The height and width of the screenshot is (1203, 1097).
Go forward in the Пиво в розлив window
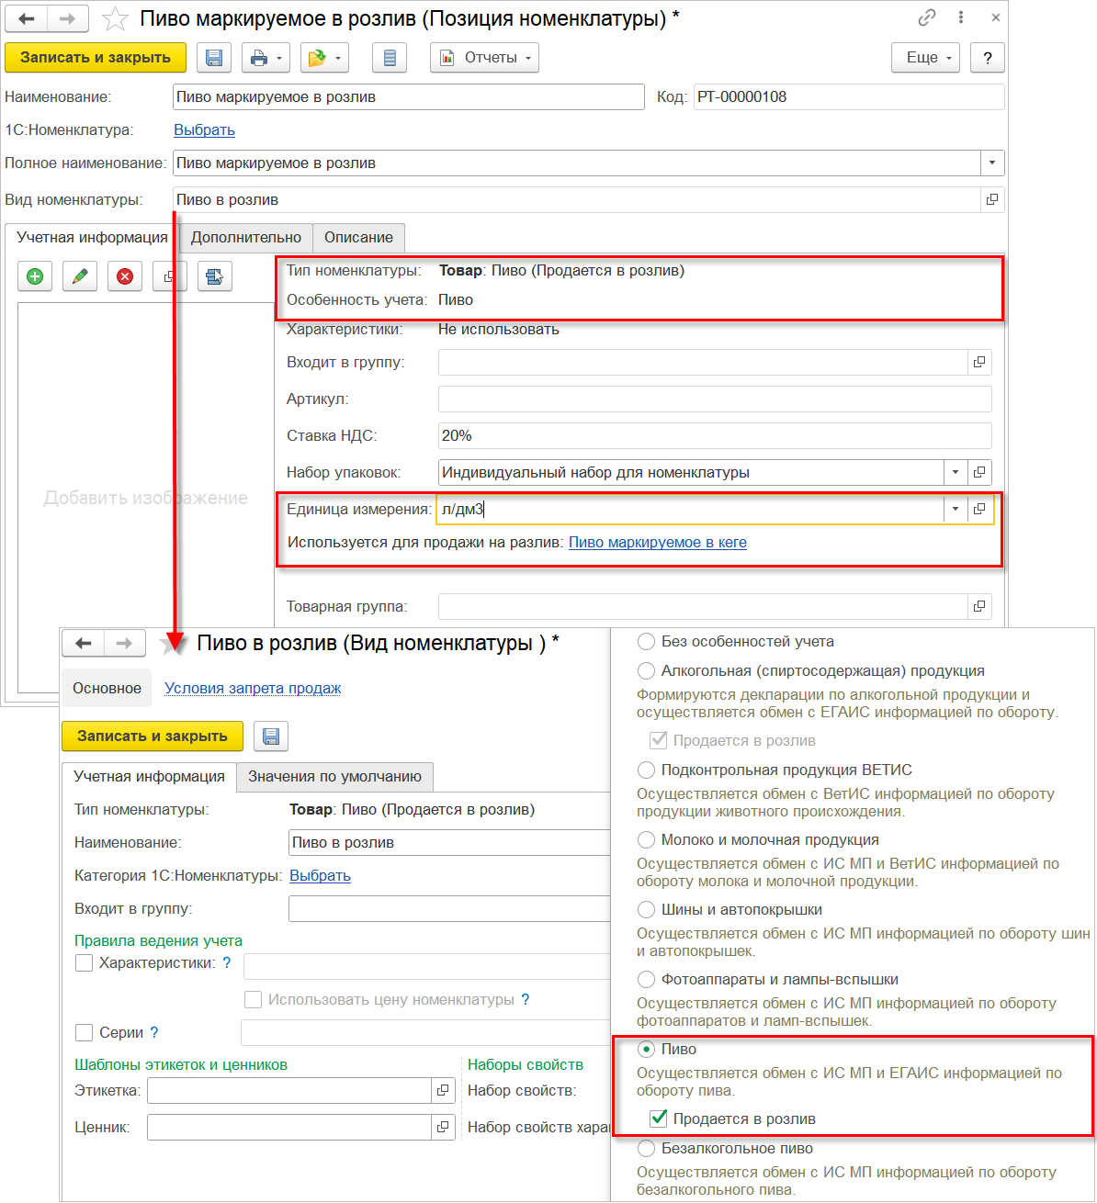(x=125, y=643)
